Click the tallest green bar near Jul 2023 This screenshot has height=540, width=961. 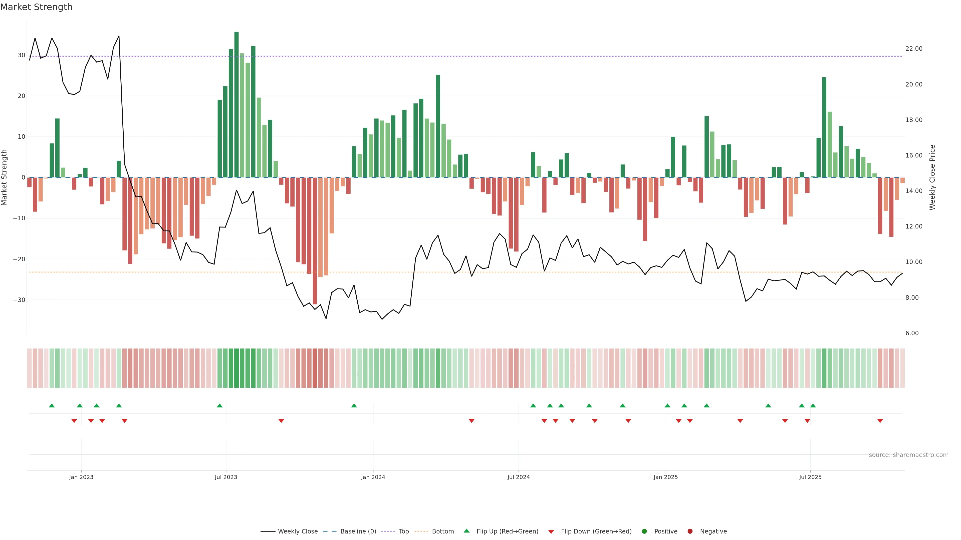coord(236,104)
